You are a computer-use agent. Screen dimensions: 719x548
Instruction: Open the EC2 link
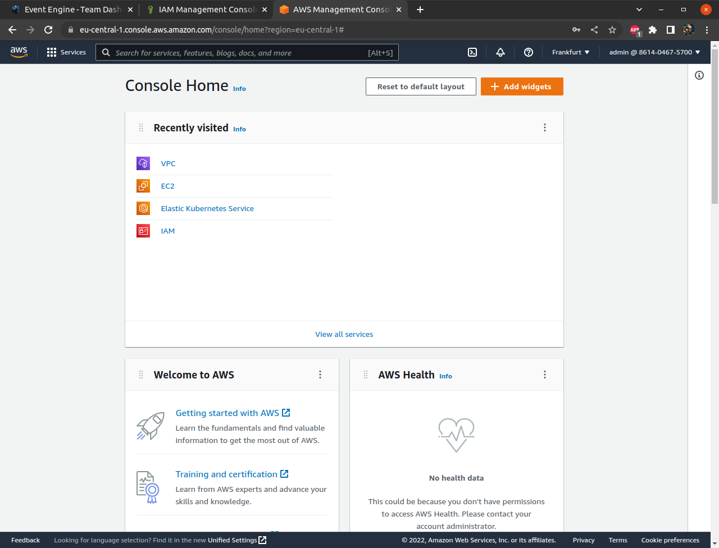coord(167,186)
